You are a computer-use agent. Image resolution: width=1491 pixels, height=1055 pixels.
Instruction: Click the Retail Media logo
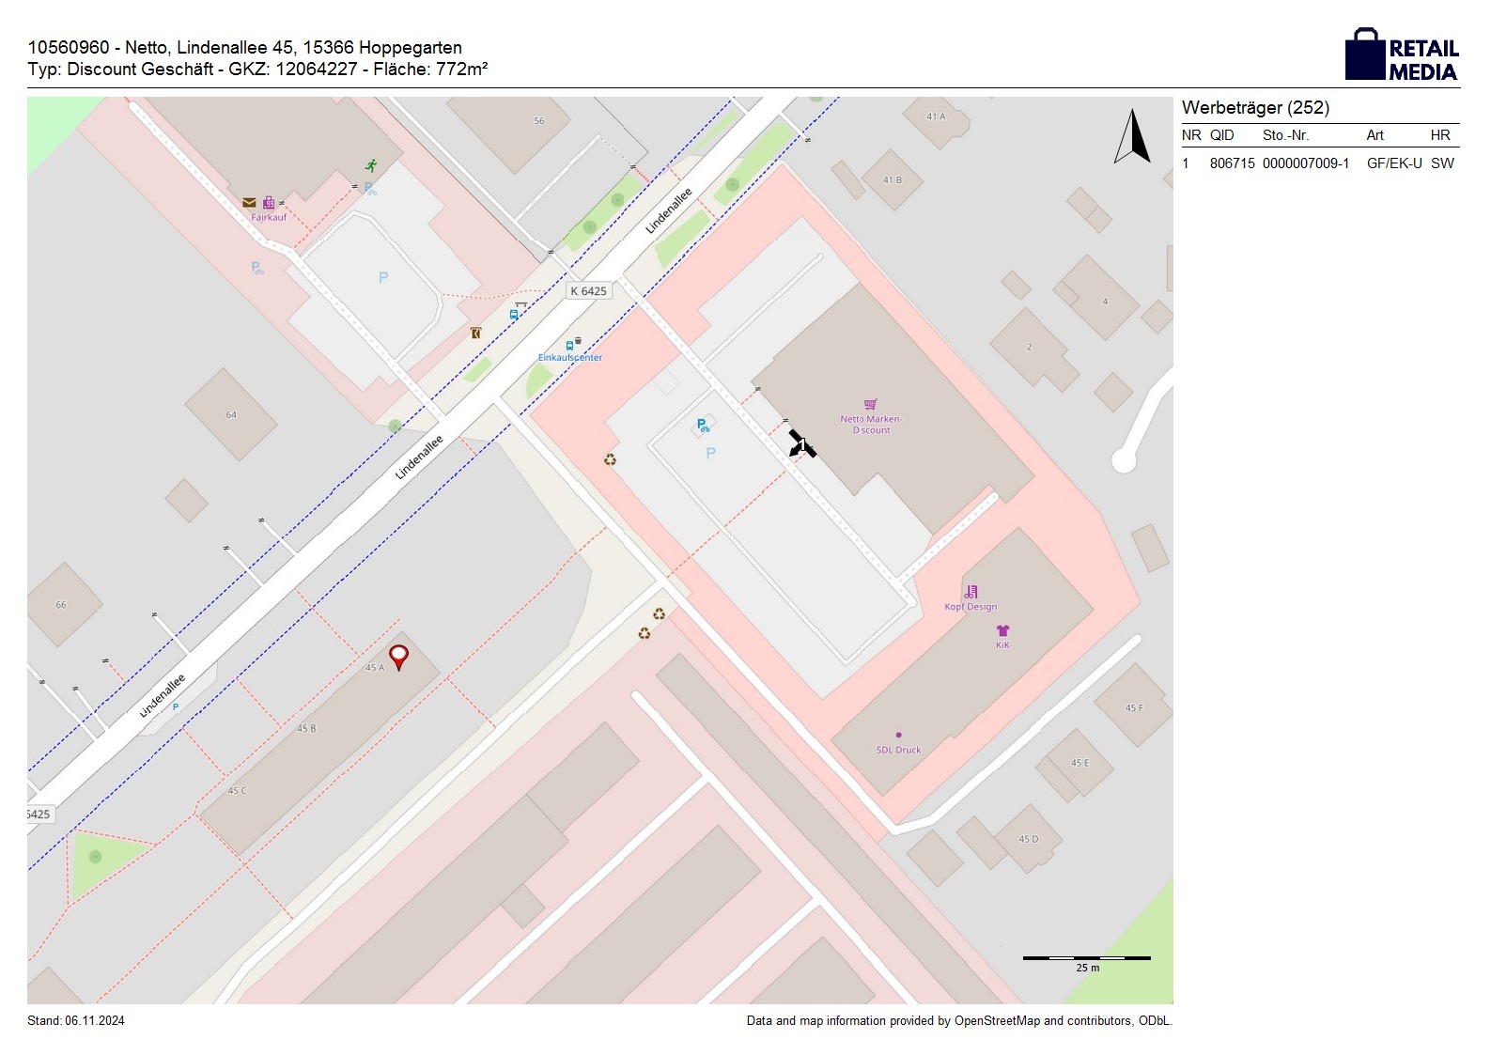(1402, 54)
